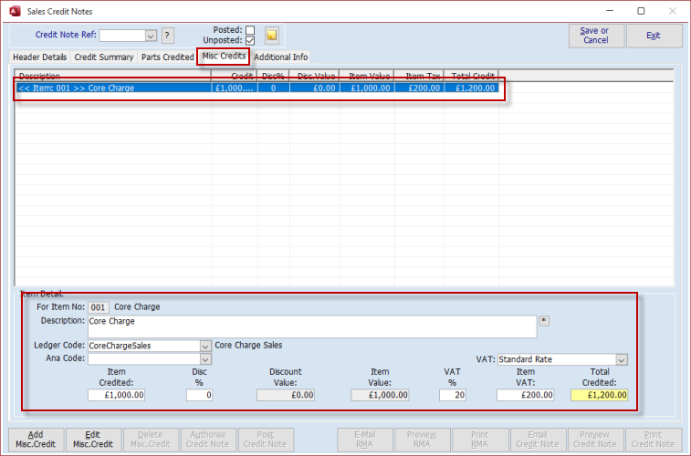Click the asterisk button beside Description

[544, 321]
